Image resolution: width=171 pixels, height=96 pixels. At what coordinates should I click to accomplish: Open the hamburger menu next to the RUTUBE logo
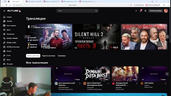pos(4,11)
